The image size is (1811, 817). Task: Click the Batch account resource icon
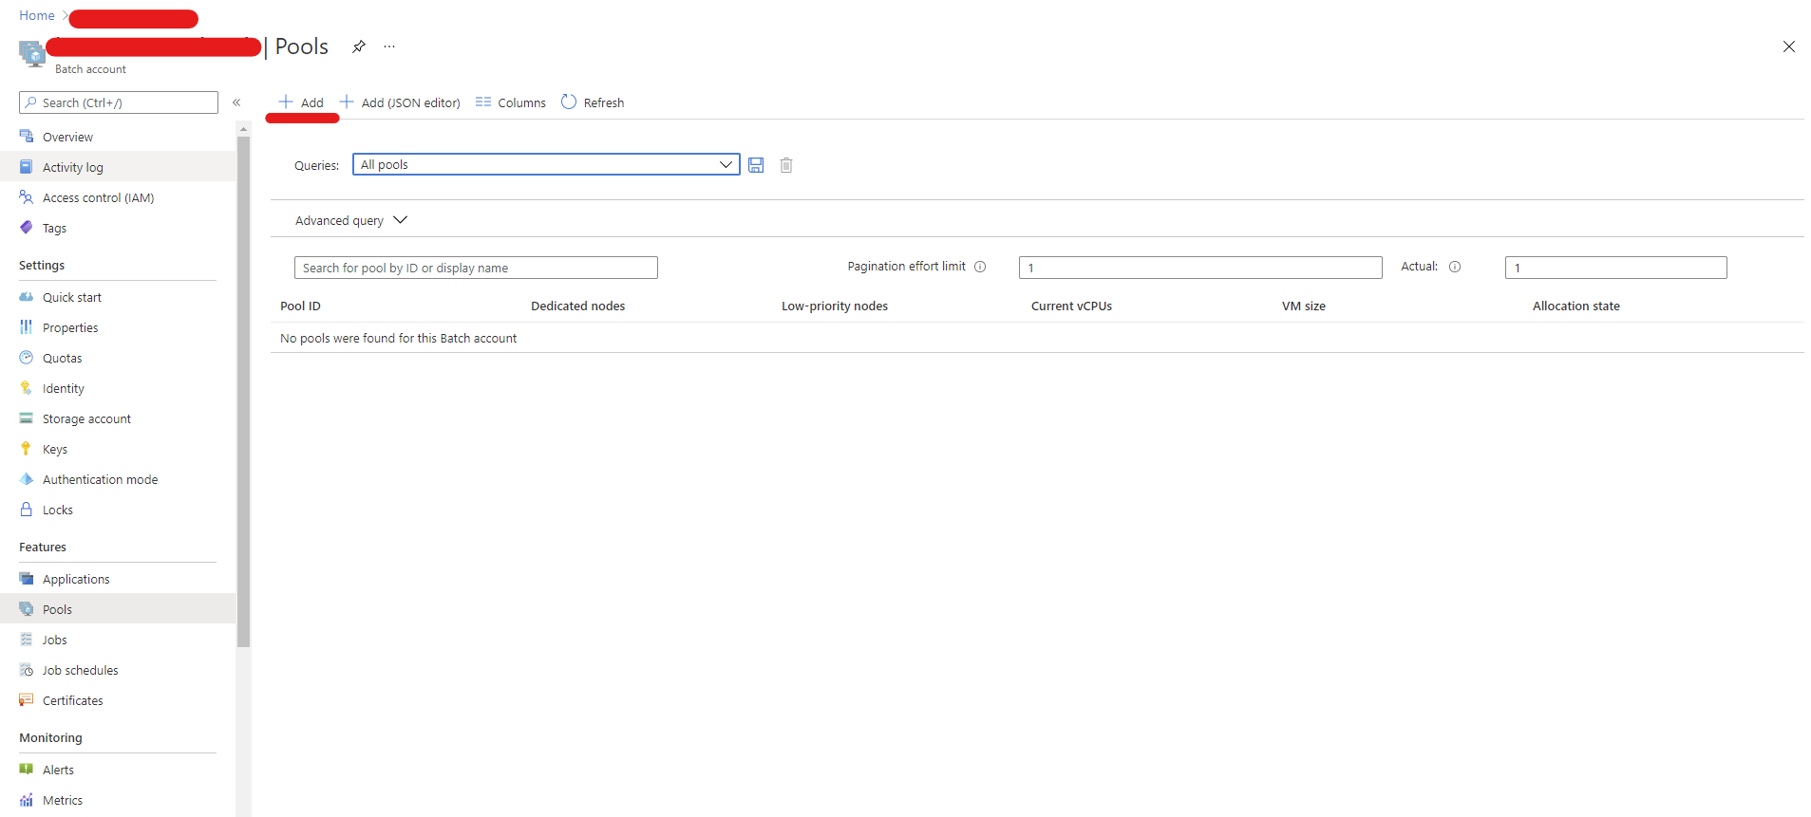pos(32,54)
